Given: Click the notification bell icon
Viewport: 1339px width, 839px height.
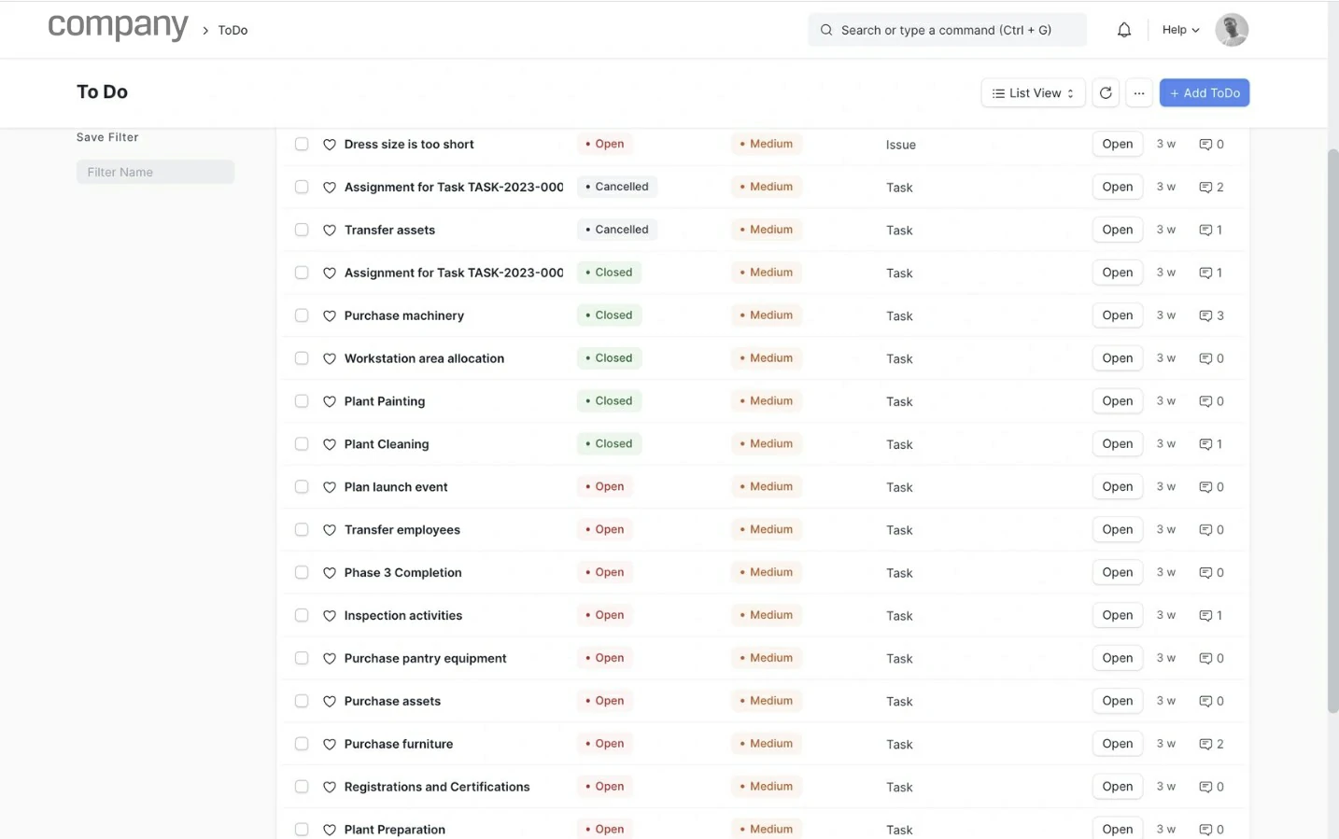Looking at the screenshot, I should pos(1124,30).
